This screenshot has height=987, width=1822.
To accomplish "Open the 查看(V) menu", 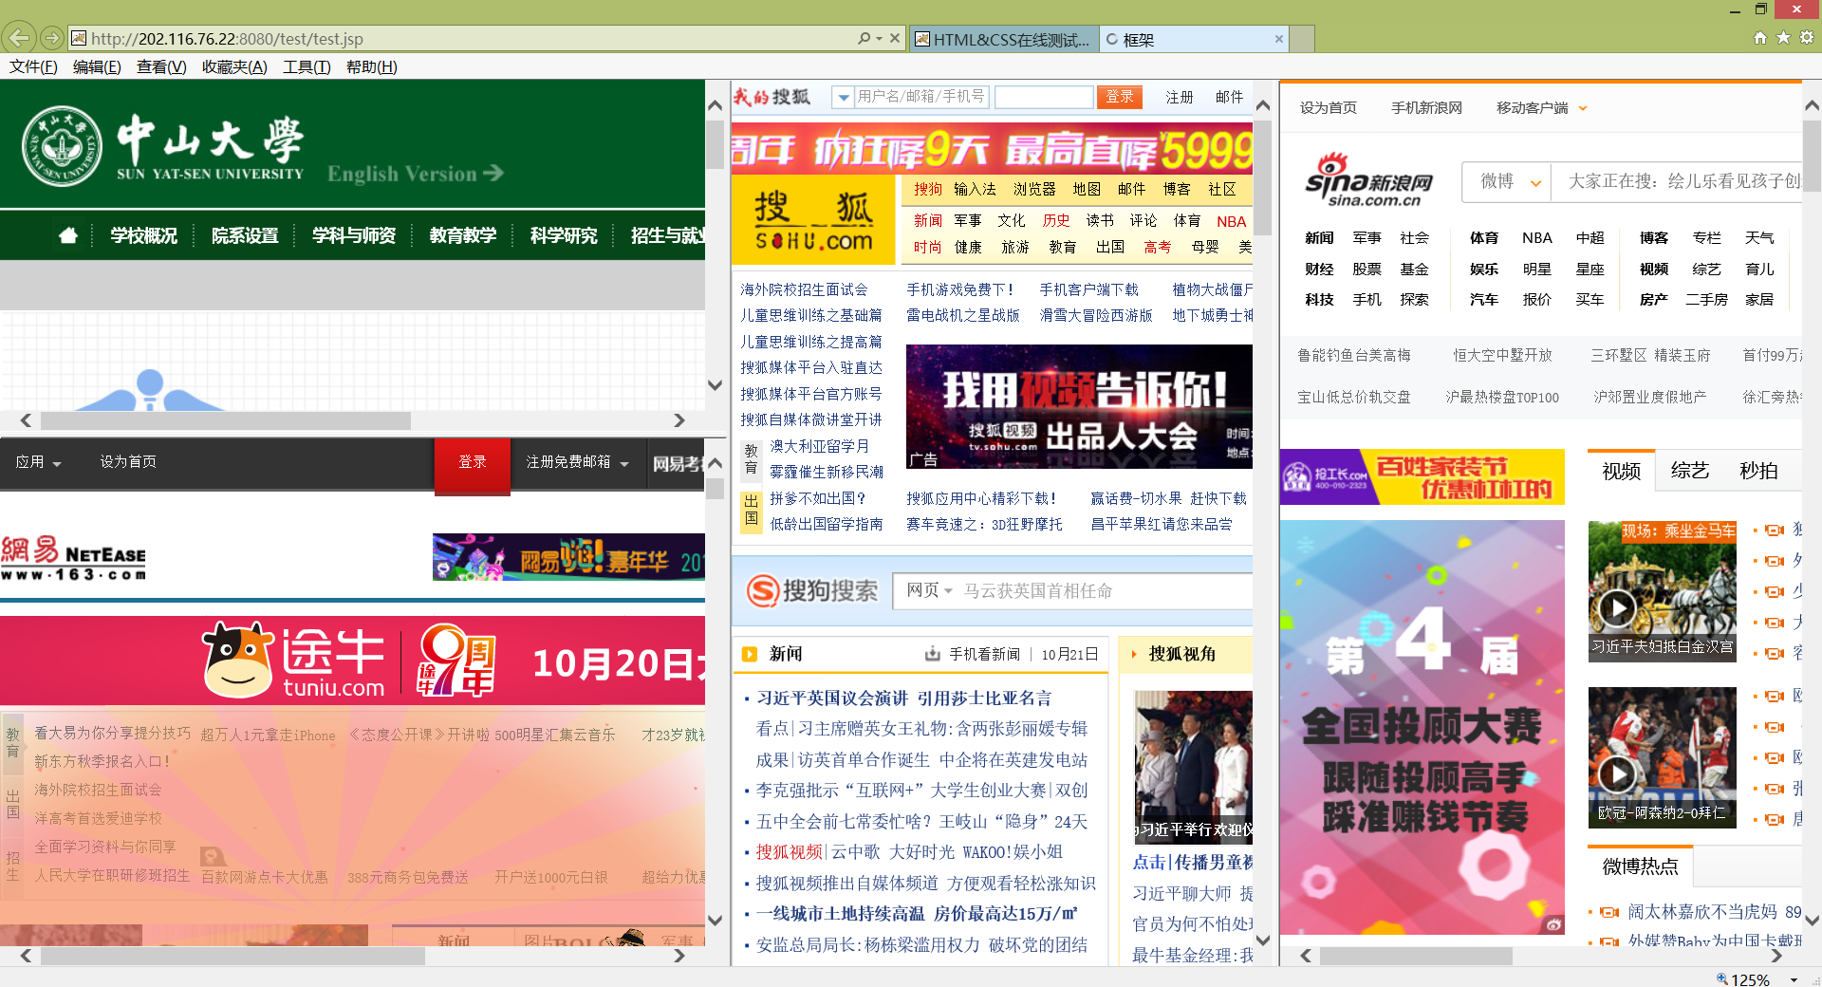I will [x=161, y=66].
